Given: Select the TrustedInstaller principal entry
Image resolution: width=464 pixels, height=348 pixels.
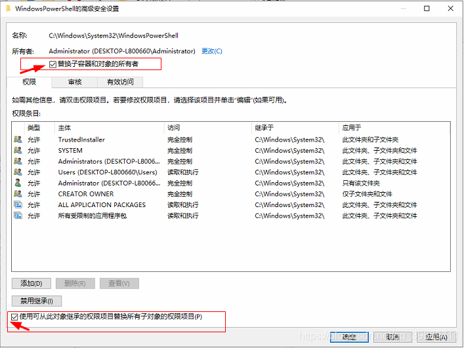Looking at the screenshot, I should click(81, 140).
